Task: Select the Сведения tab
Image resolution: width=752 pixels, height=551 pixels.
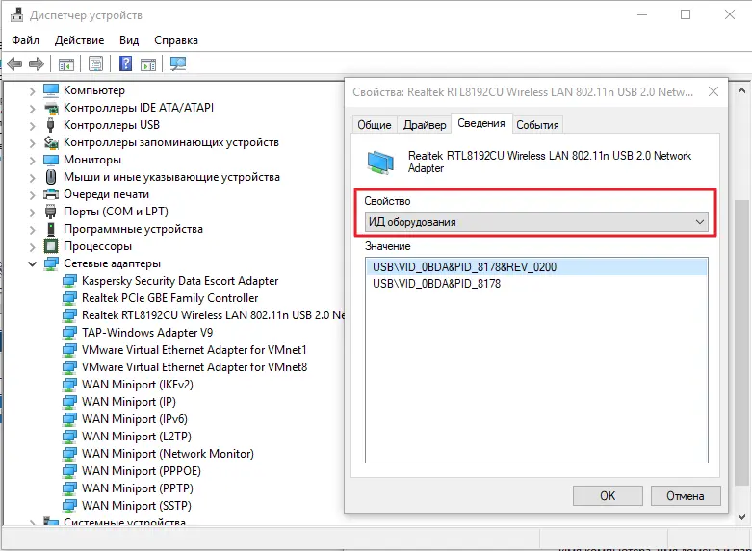Action: tap(481, 124)
